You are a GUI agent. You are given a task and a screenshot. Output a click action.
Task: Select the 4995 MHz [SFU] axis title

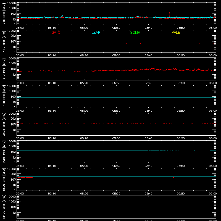(x=4, y=152)
